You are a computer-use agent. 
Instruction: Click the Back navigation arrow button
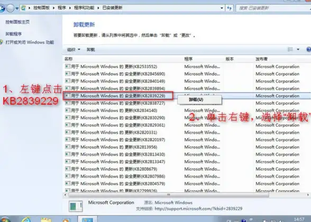(2, 8)
